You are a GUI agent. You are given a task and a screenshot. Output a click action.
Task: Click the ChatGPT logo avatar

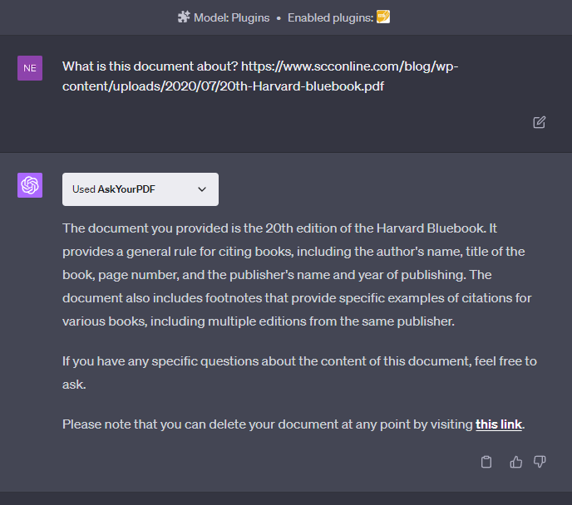click(x=30, y=185)
